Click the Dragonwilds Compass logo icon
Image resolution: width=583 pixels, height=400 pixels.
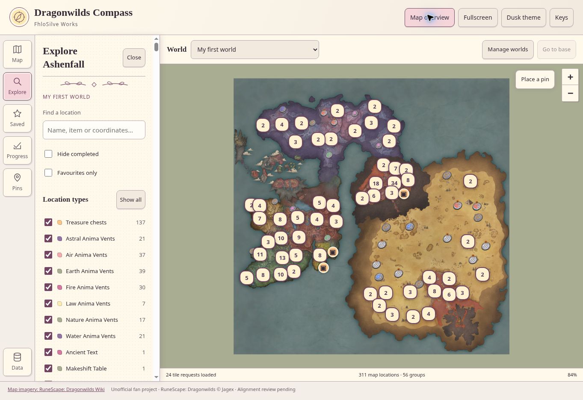(19, 17)
